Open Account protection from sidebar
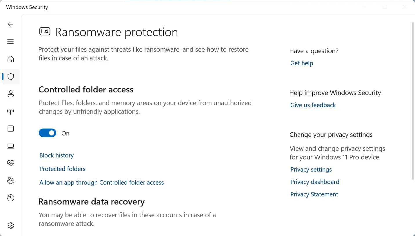415x236 pixels. point(10,94)
